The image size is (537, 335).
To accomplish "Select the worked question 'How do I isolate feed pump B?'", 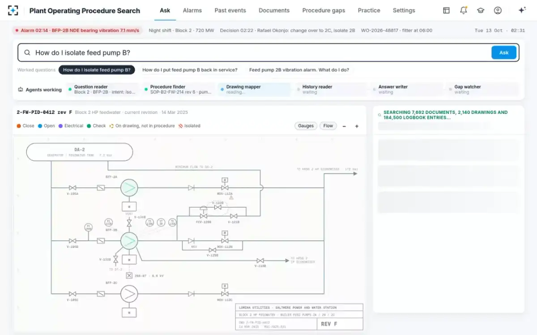I will pyautogui.click(x=97, y=70).
